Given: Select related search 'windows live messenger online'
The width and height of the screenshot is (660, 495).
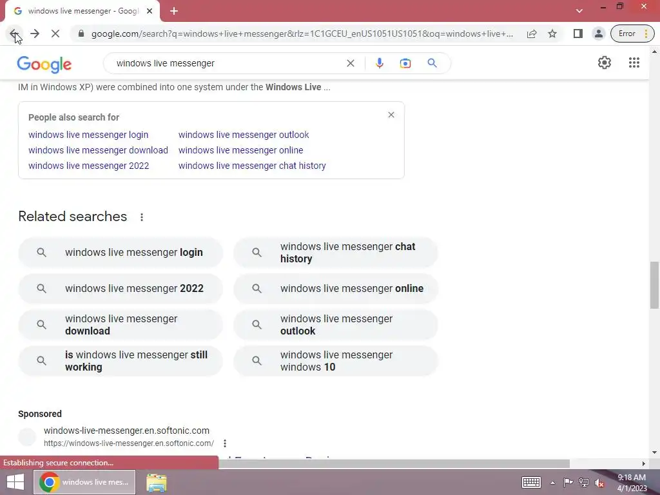Looking at the screenshot, I should (x=335, y=289).
